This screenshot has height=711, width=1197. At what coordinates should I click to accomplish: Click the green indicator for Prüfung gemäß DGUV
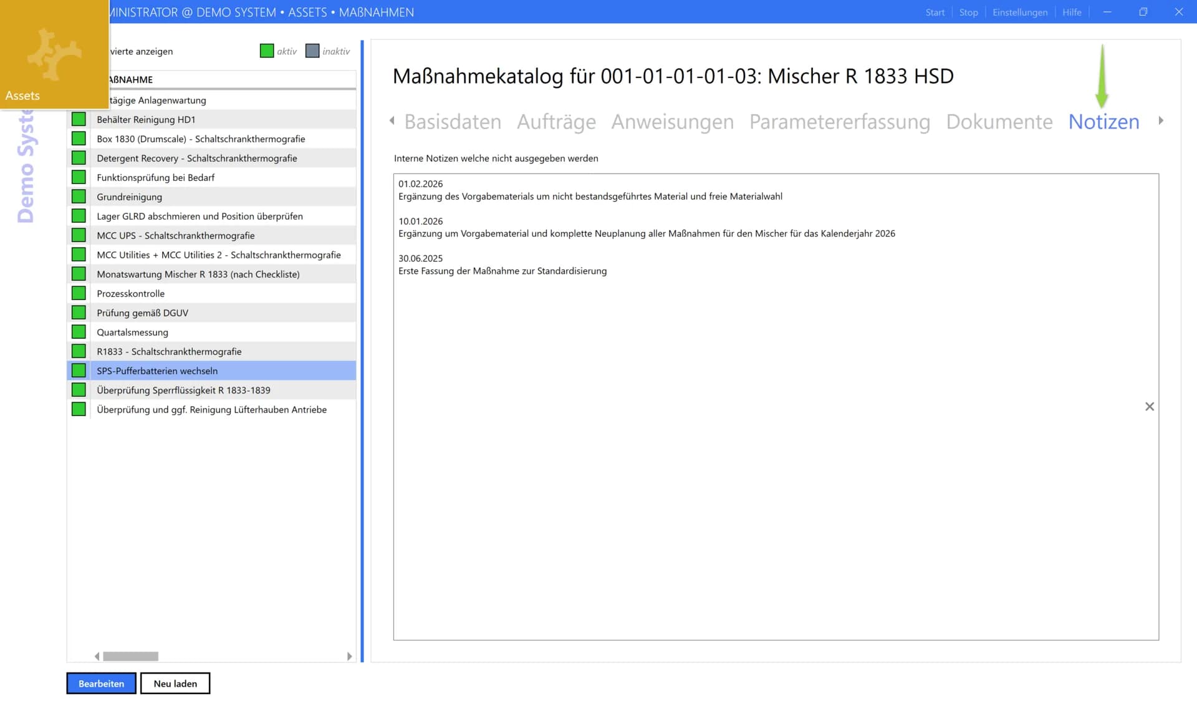point(79,312)
